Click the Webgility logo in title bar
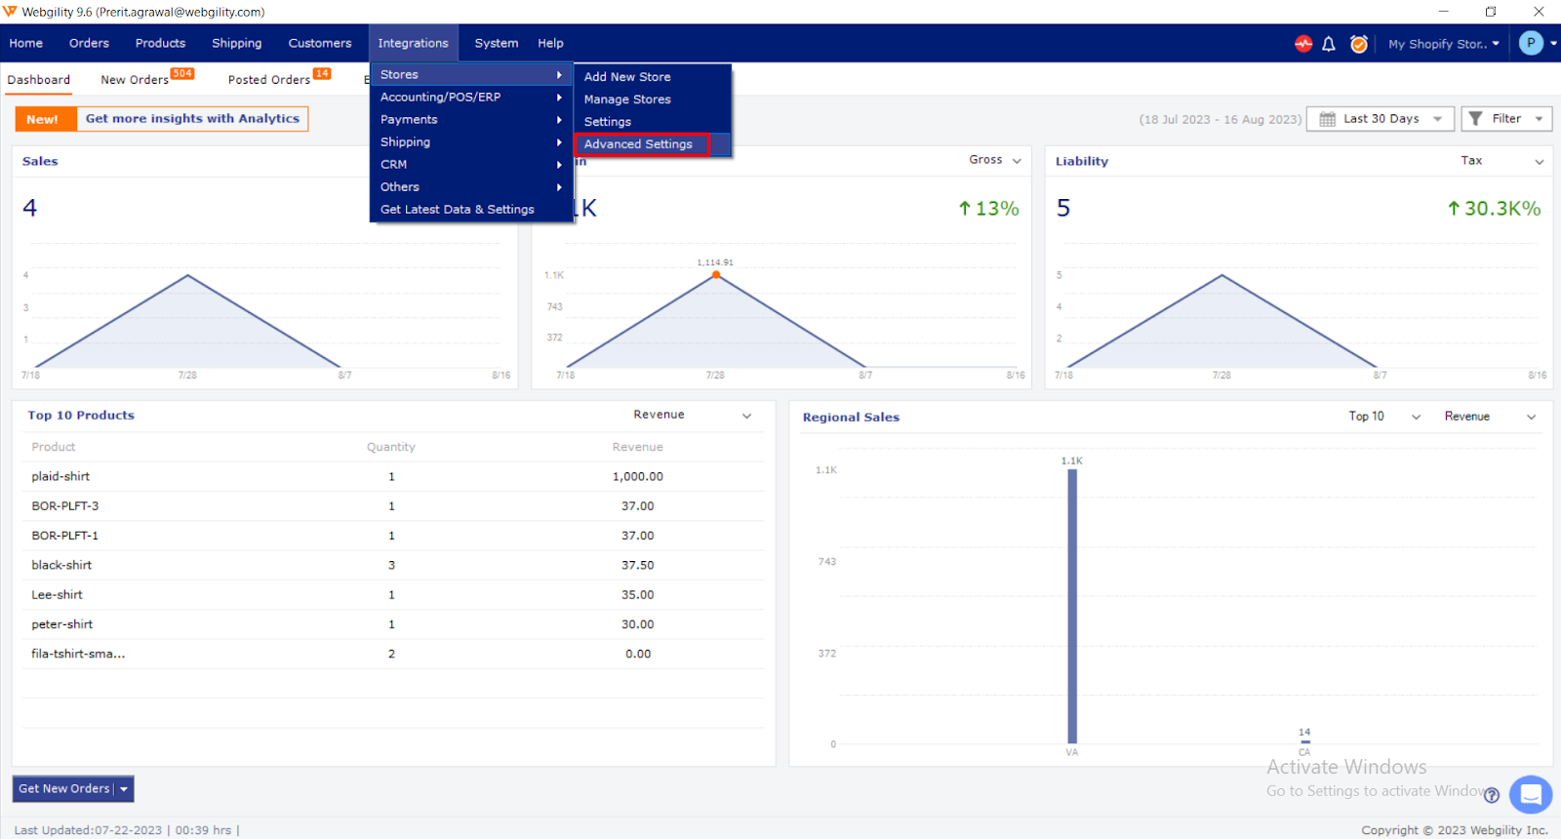1561x839 pixels. click(10, 12)
